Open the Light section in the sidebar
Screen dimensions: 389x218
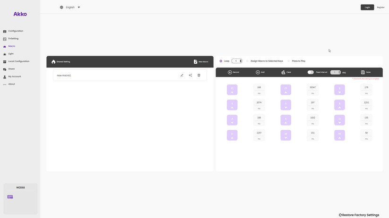click(x=11, y=54)
